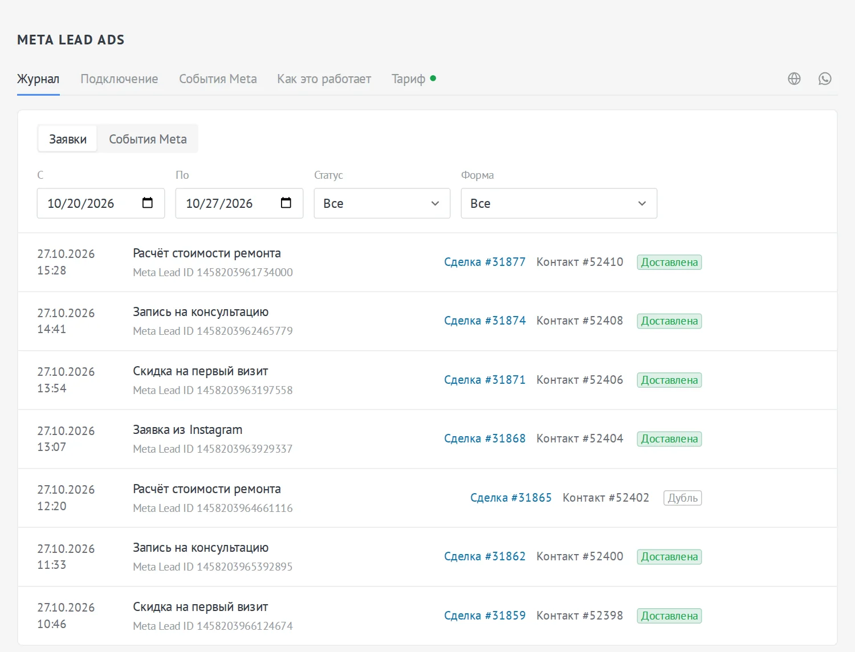Open deal link Сделка #31877
855x652 pixels.
pos(484,262)
